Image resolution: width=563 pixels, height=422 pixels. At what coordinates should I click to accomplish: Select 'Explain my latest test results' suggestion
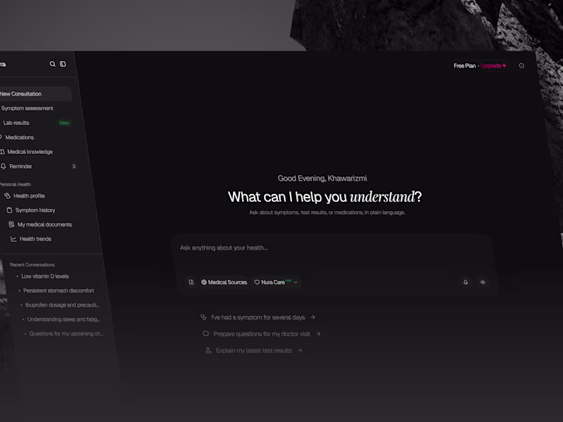pos(254,350)
